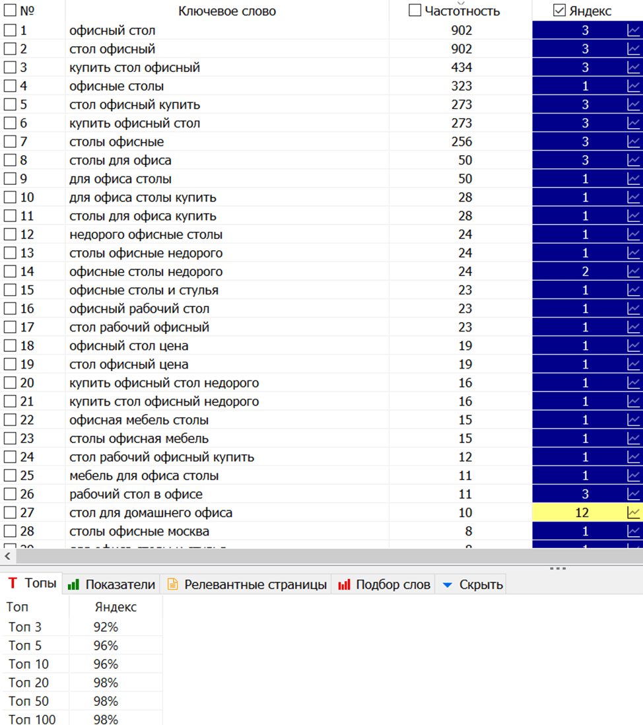Click the 'Топ 3' row label
The width and height of the screenshot is (643, 725).
click(x=25, y=627)
